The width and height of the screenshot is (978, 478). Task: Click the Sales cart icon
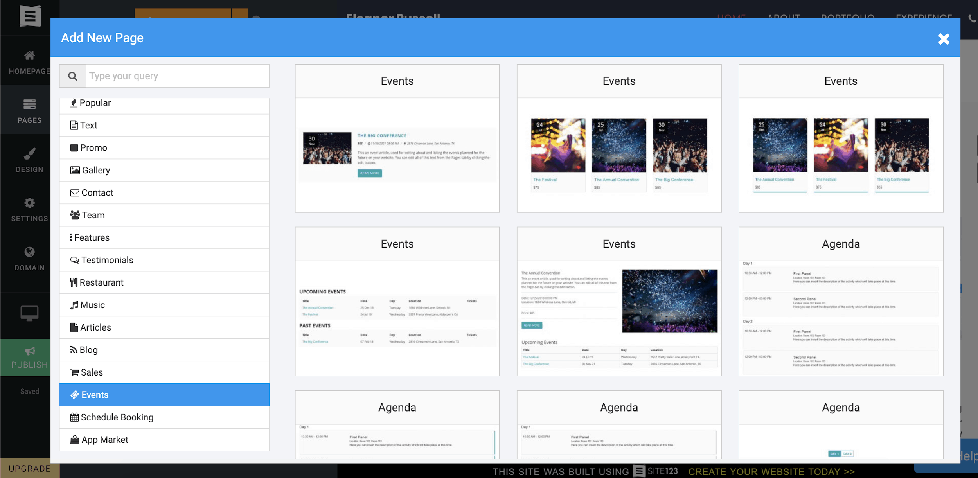point(74,372)
